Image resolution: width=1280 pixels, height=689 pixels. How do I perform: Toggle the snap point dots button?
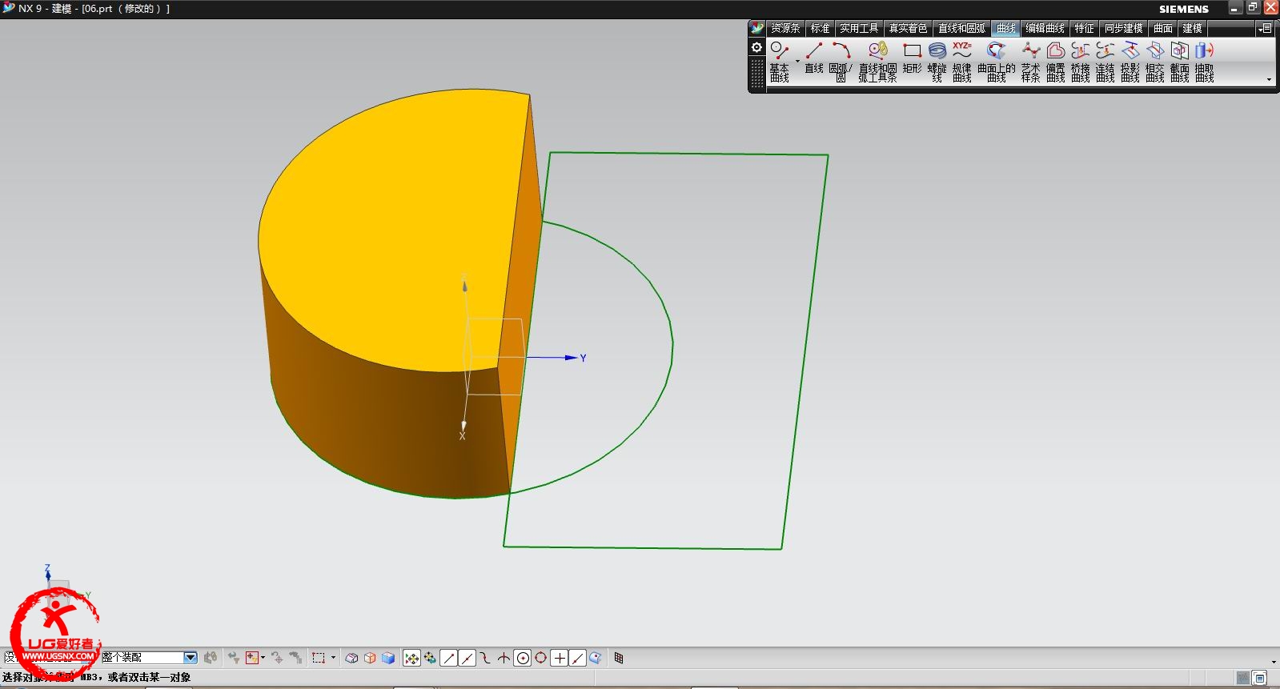tap(411, 658)
